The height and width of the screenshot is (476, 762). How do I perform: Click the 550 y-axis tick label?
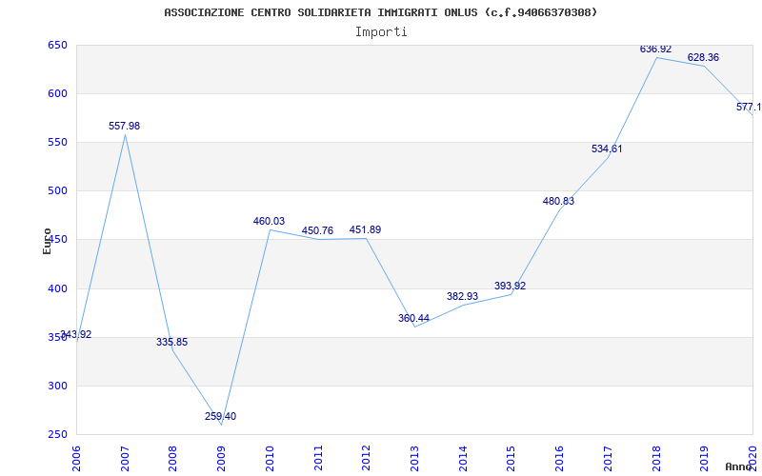point(57,142)
